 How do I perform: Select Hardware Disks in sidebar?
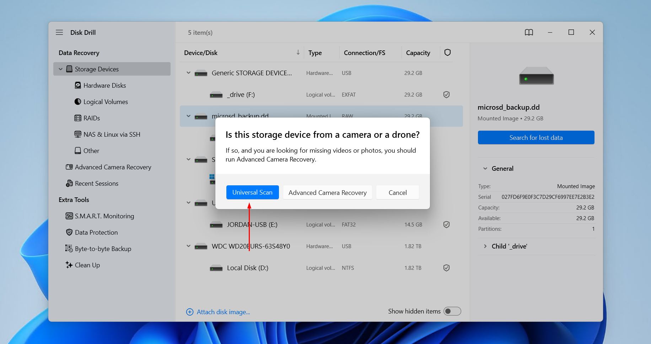(104, 86)
